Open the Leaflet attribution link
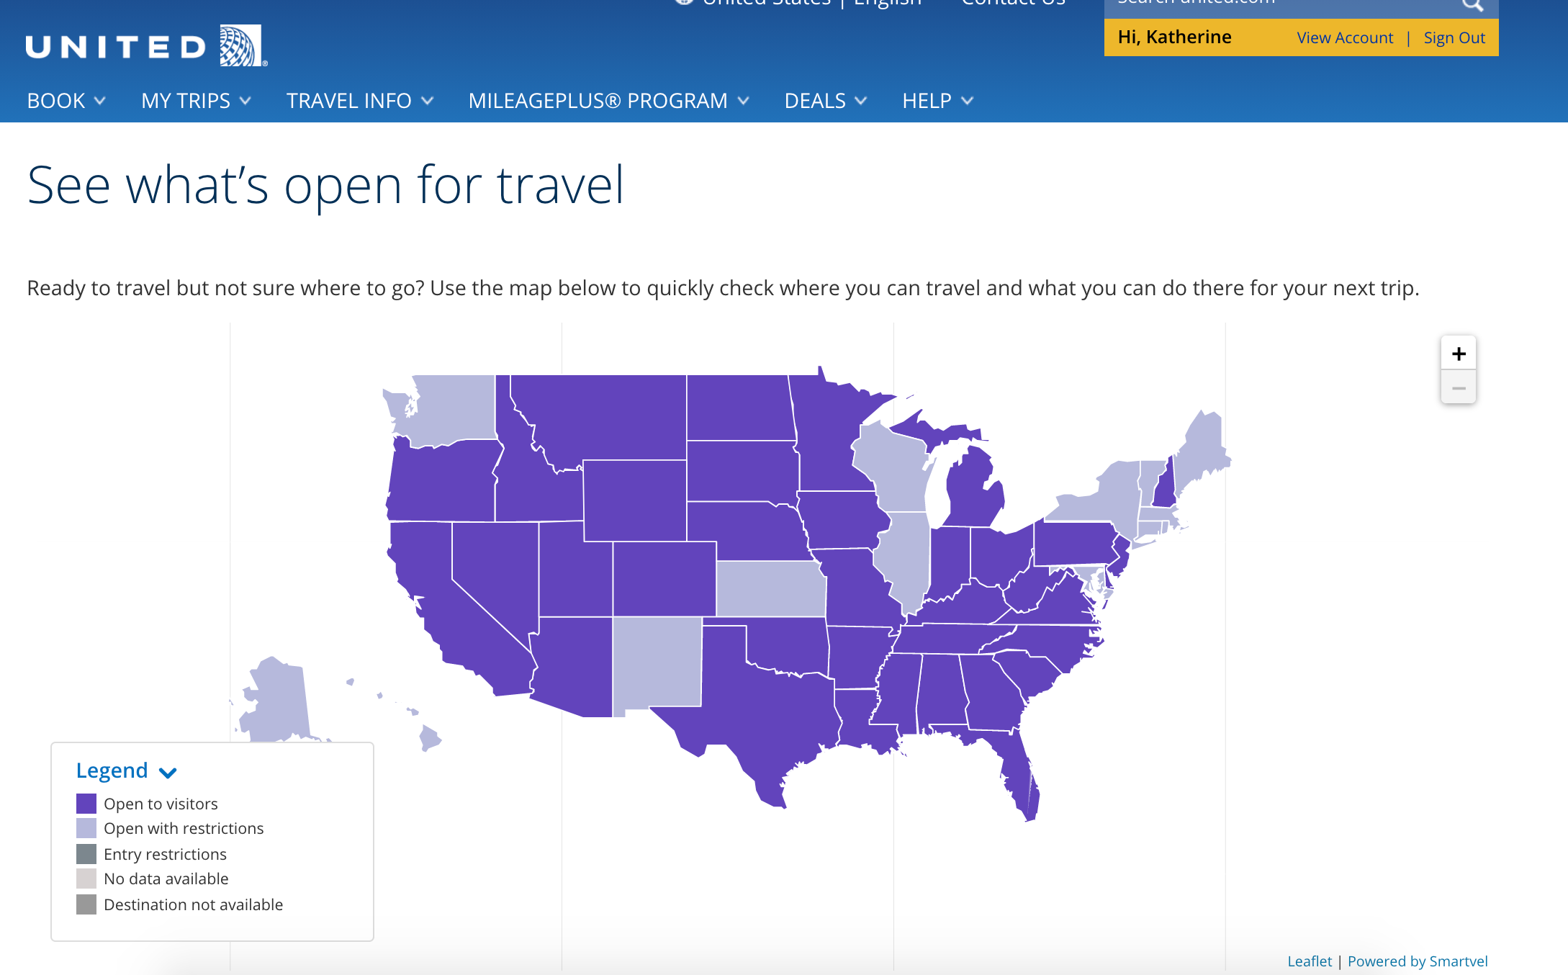Screen dimensions: 1568x975 (1310, 961)
